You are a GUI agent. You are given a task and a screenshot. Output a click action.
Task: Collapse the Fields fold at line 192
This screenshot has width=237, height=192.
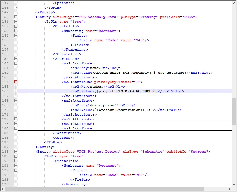[16, 170]
